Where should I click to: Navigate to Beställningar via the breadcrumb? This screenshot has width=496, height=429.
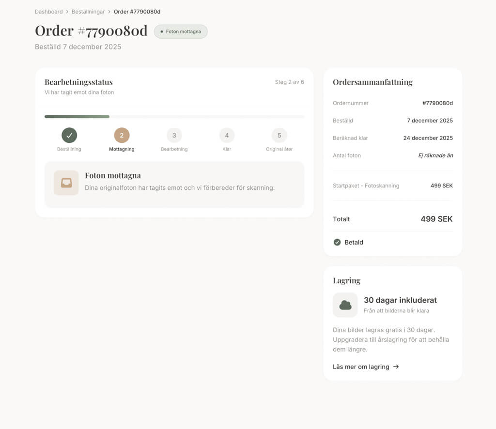(x=88, y=11)
